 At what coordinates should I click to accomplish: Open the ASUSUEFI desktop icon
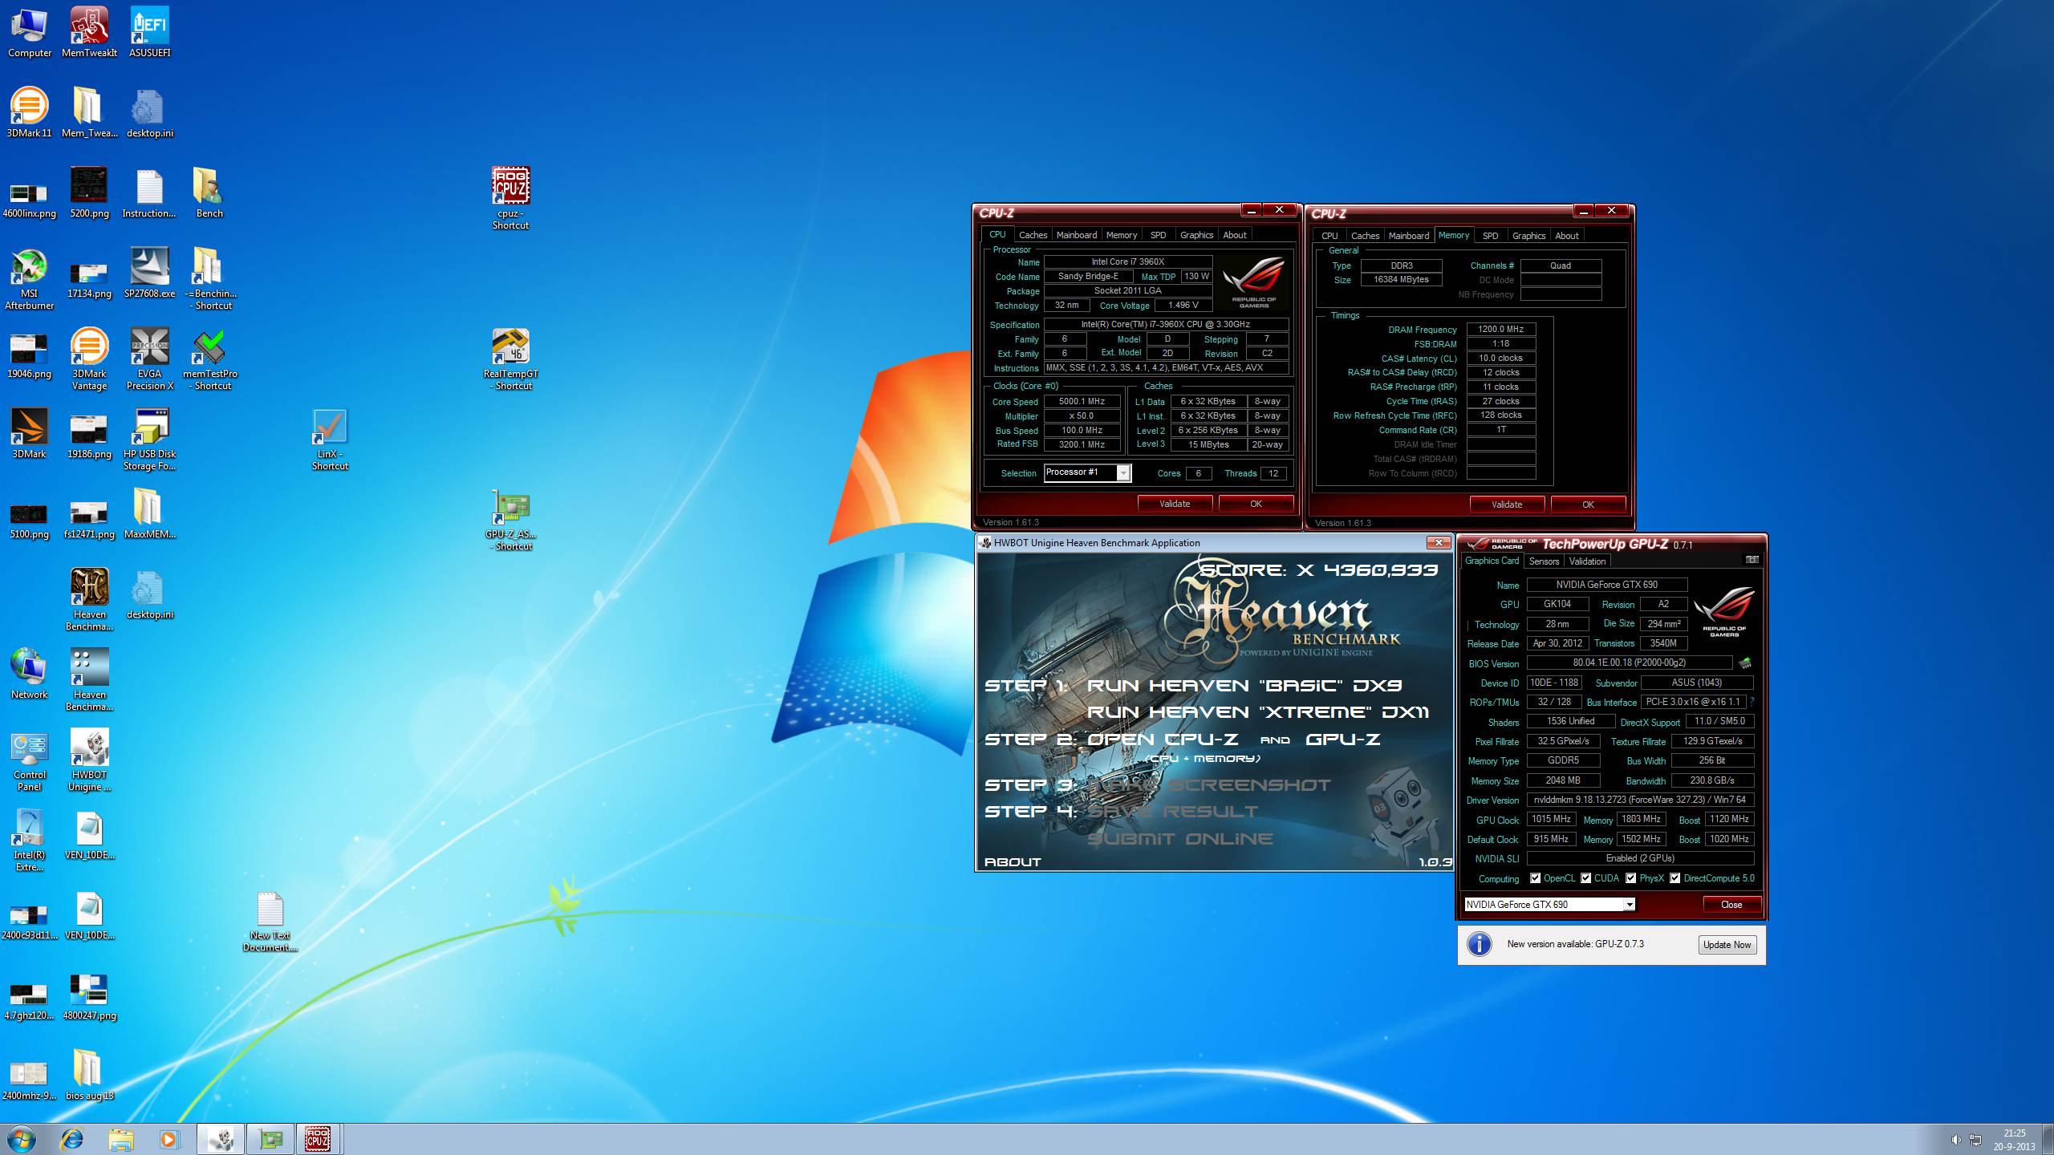149,32
